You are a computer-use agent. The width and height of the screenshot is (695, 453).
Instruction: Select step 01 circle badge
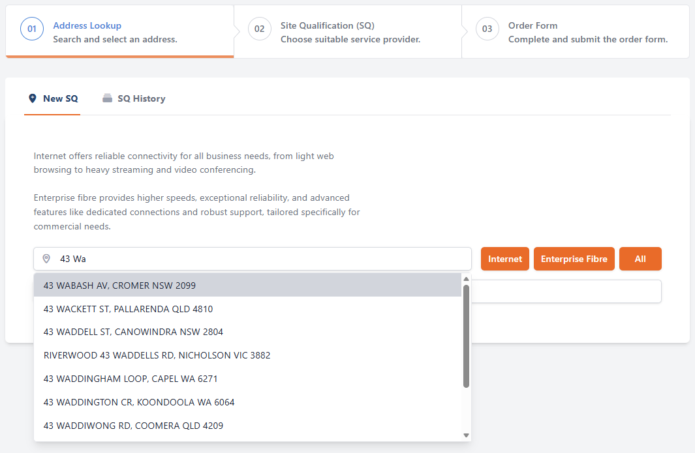coord(32,29)
